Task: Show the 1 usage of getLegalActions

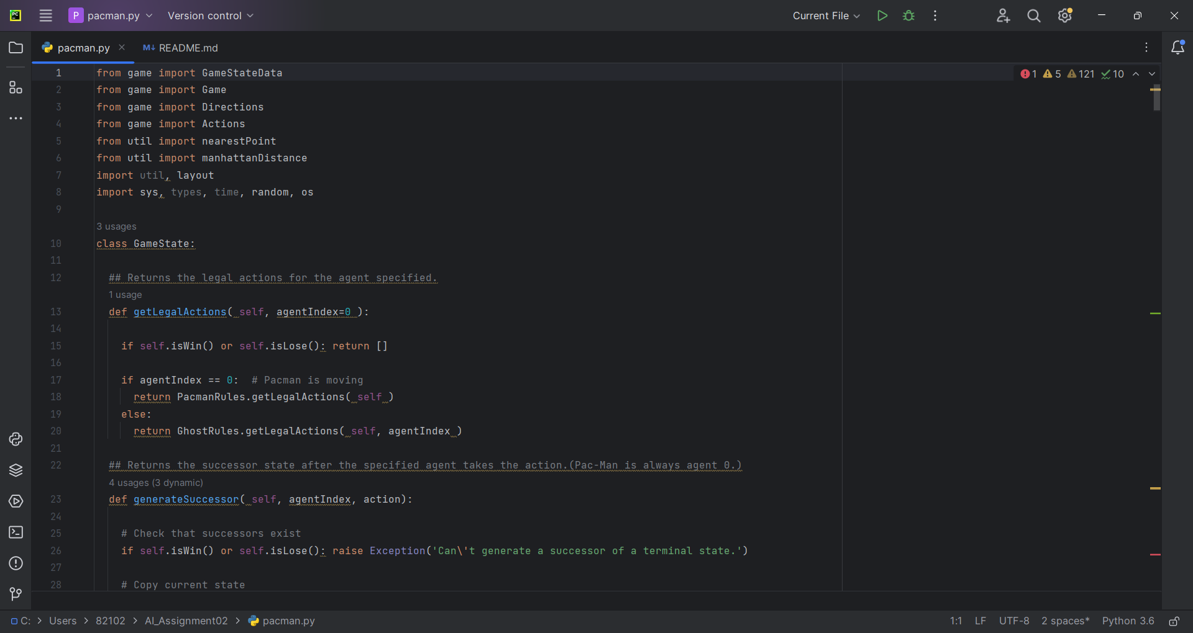Action: pos(125,295)
